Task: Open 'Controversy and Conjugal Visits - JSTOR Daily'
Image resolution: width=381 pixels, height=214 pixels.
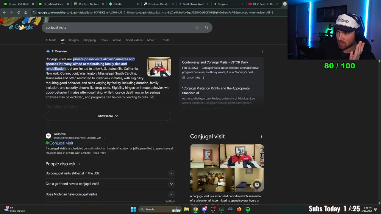Action: tap(215, 62)
